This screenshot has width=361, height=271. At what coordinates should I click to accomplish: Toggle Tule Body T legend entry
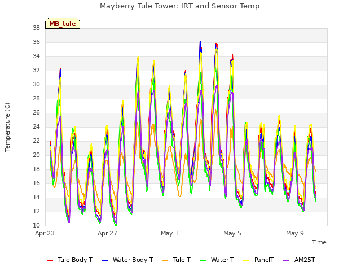pos(69,260)
